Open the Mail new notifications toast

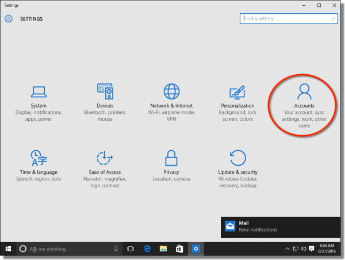[x=281, y=227]
